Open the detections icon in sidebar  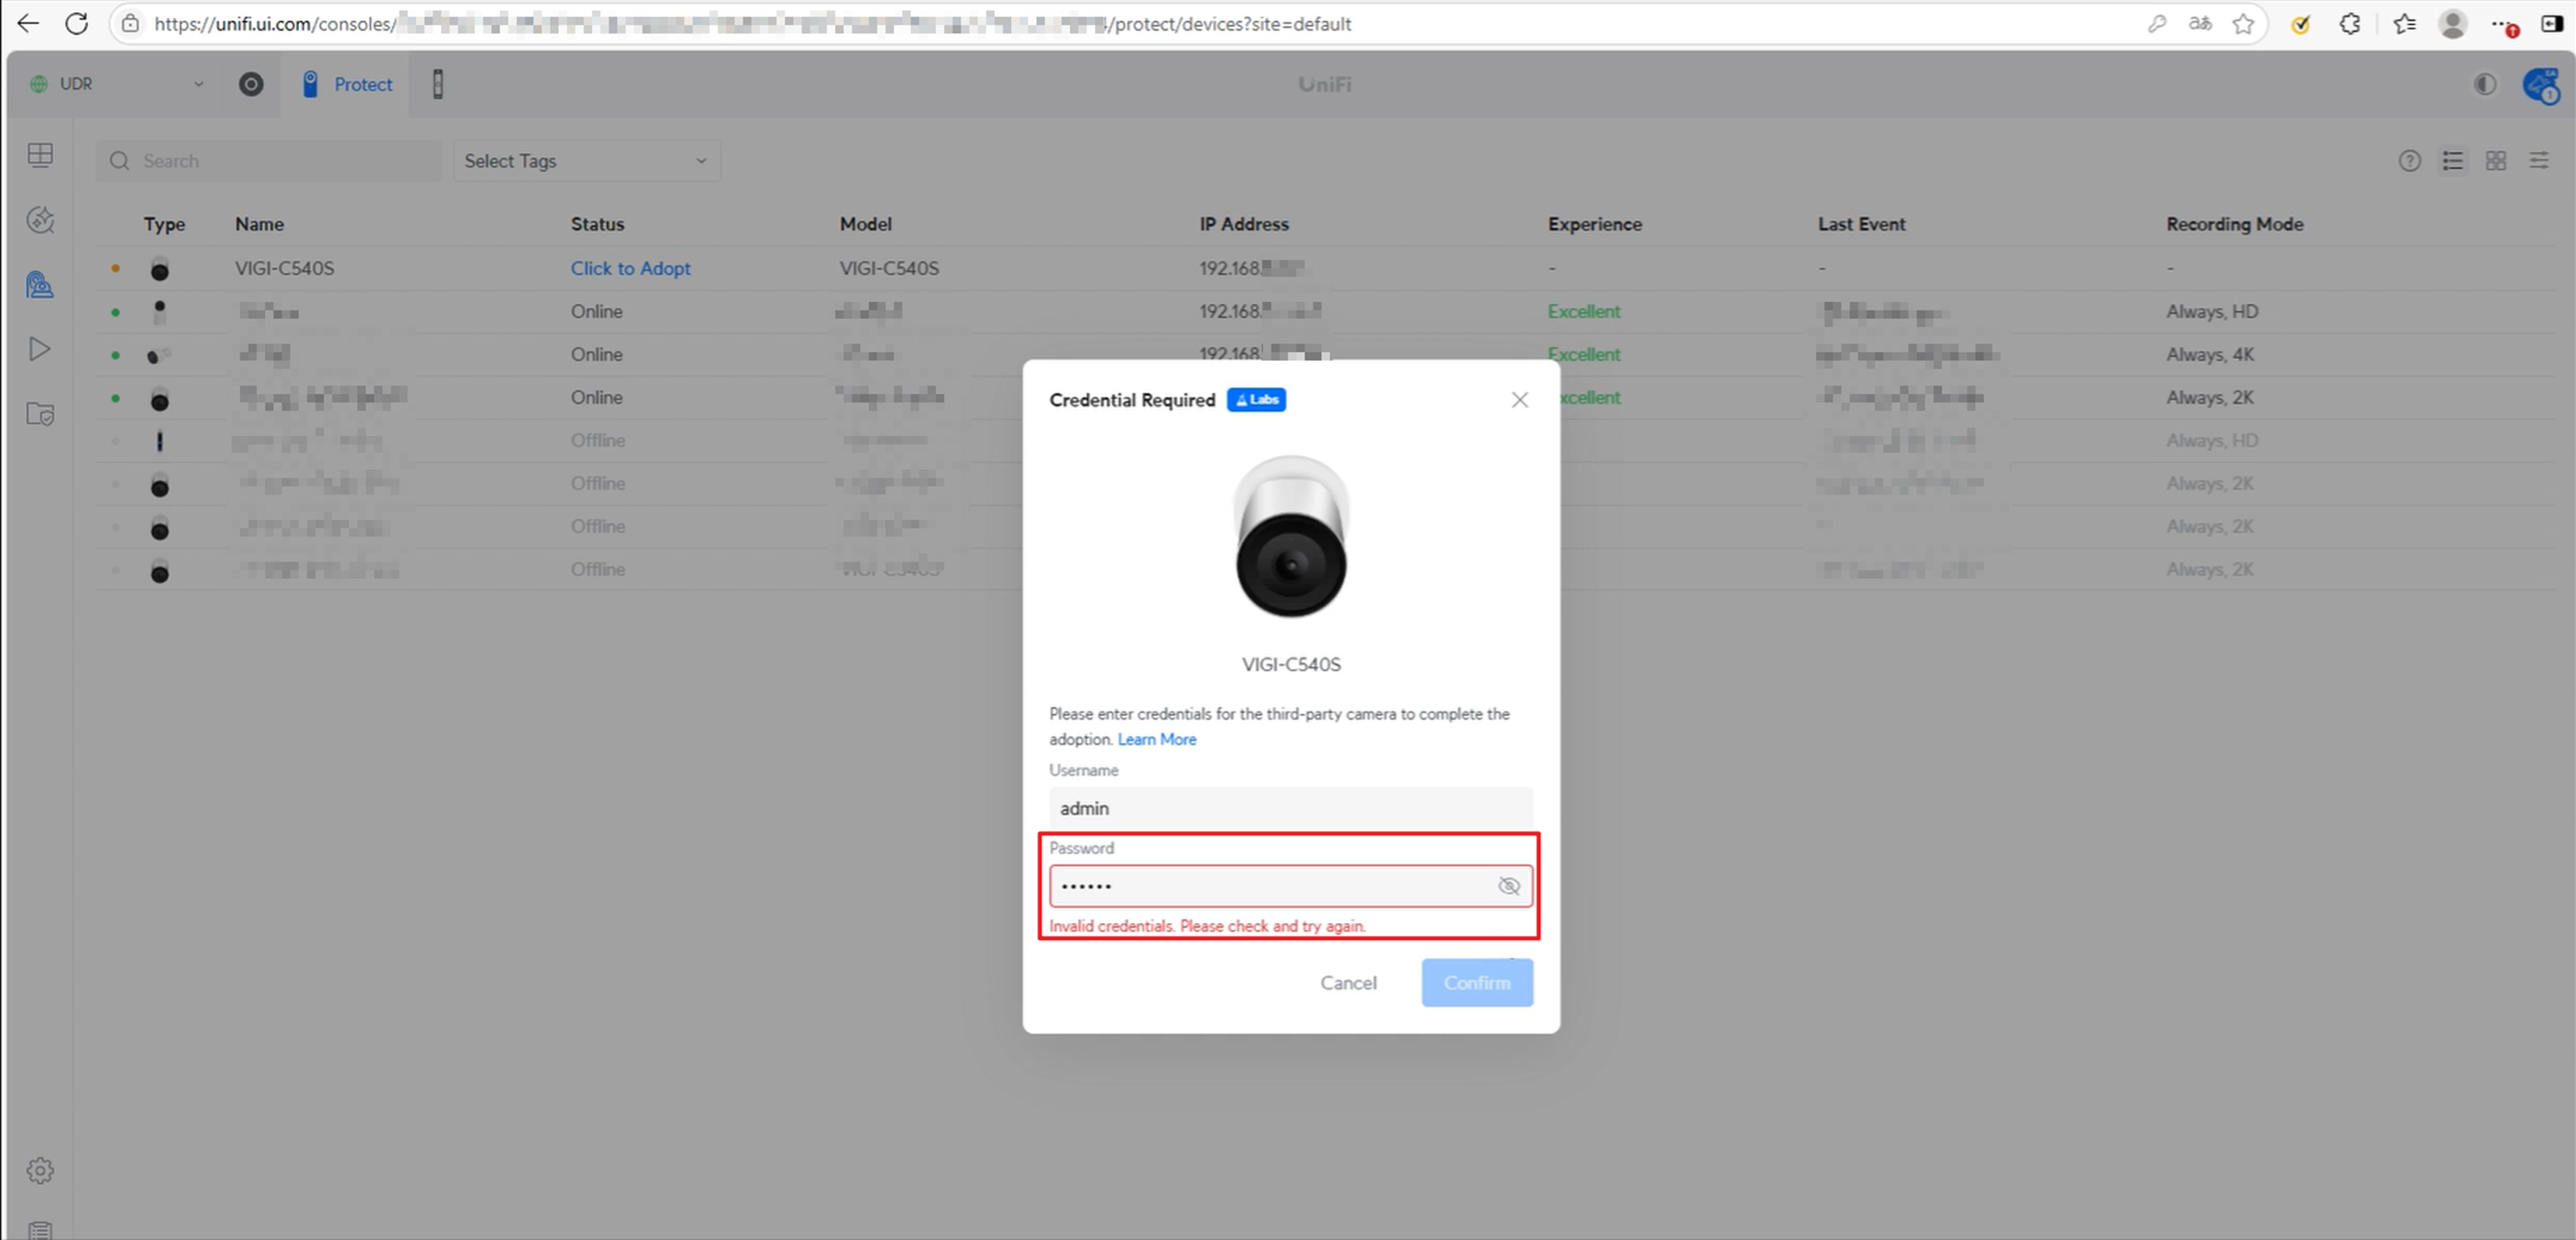click(x=40, y=219)
